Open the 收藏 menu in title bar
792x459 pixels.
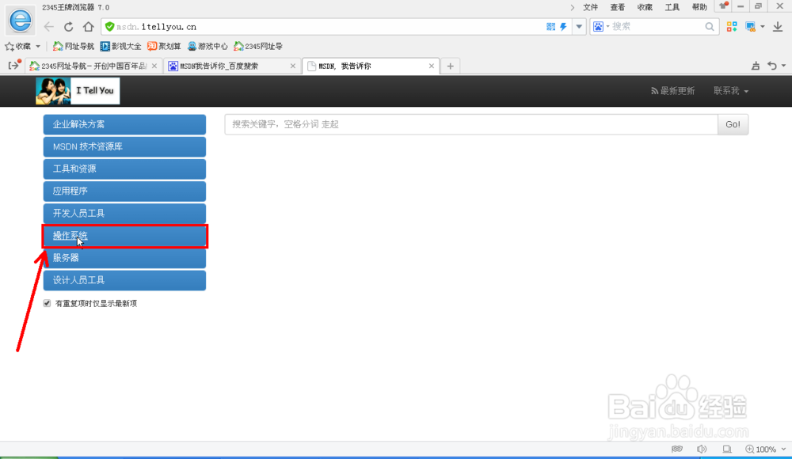point(645,7)
